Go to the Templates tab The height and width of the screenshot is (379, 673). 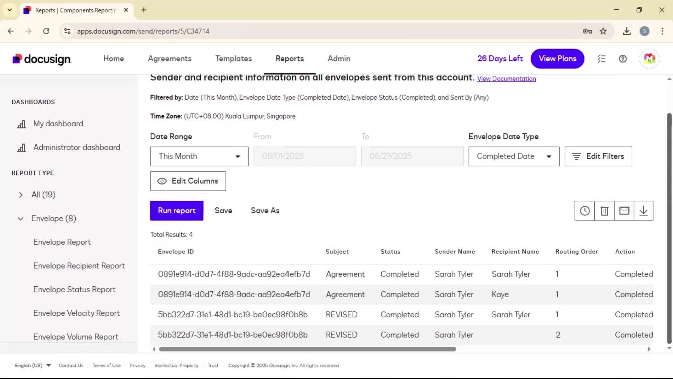233,59
